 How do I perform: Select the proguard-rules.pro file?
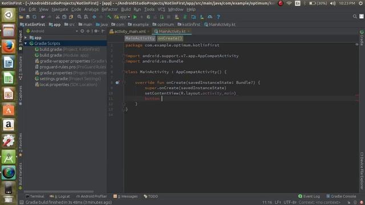coord(70,67)
